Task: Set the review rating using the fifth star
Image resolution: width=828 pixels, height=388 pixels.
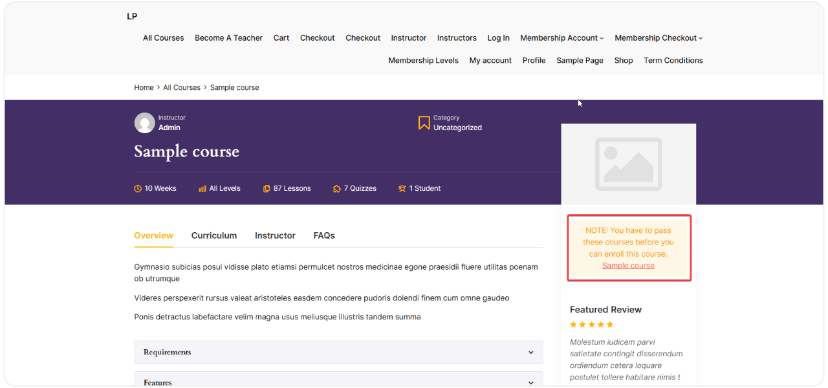Action: 609,324
